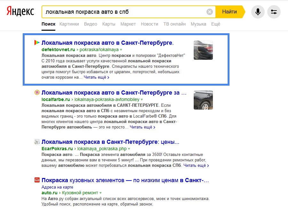Open result 'Локальная покраска авто в Санкт-Петербурге.'

107,43
